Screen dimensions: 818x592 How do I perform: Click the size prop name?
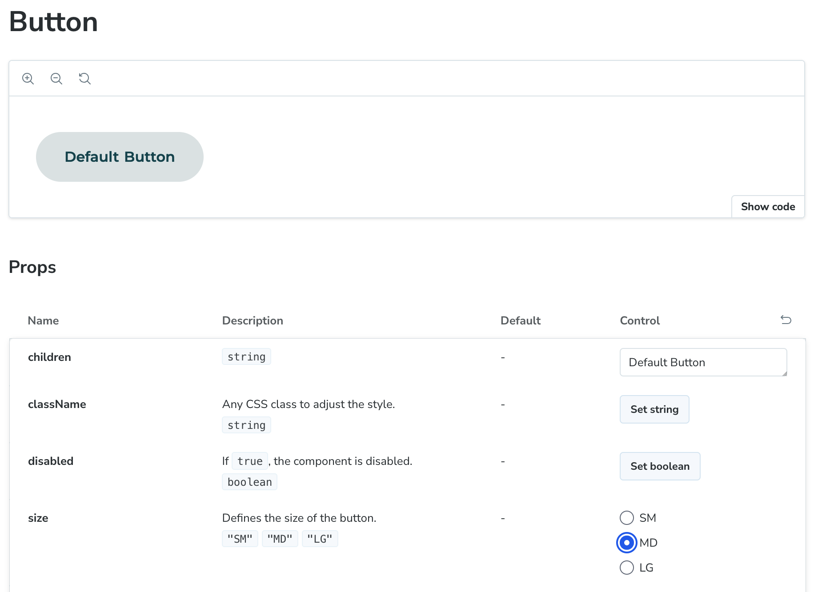[x=38, y=518]
